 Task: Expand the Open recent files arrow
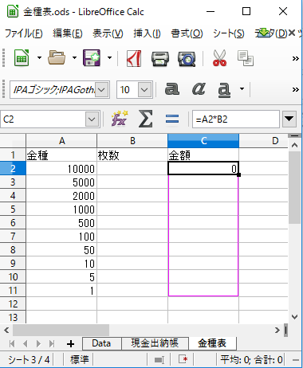coord(74,57)
